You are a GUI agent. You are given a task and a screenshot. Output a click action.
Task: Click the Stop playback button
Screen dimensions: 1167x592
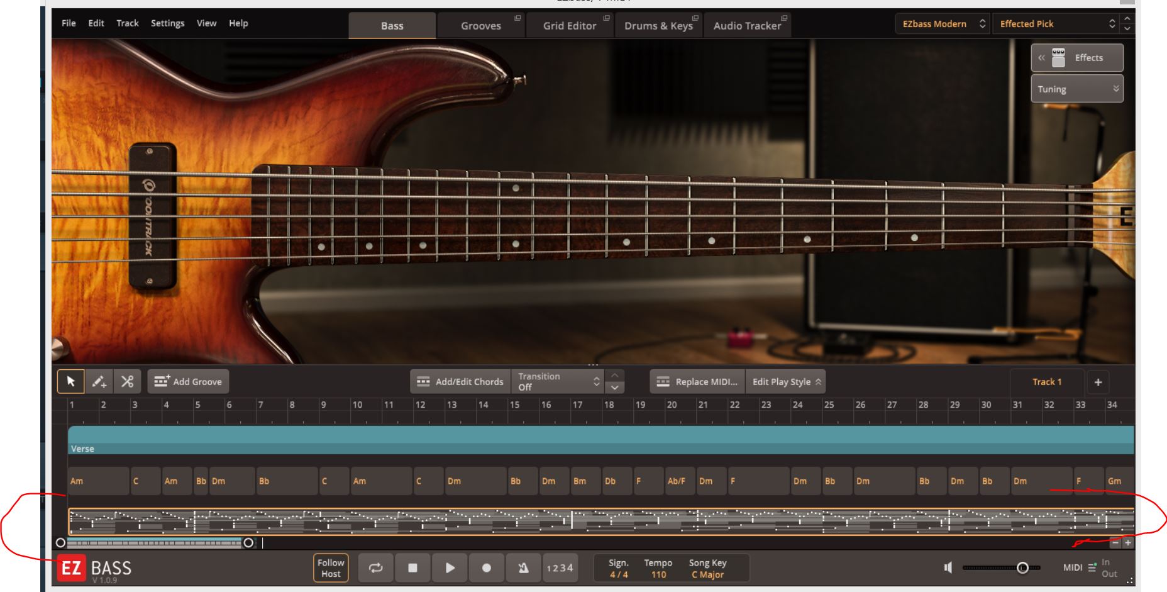tap(412, 567)
